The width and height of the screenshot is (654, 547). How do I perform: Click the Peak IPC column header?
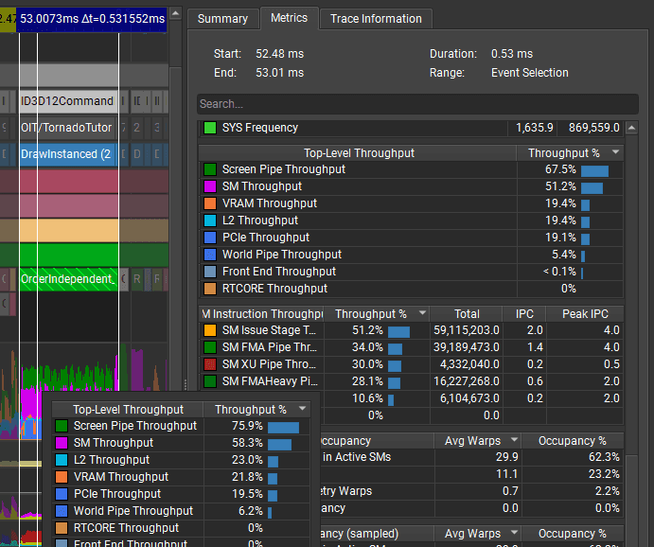pyautogui.click(x=585, y=313)
